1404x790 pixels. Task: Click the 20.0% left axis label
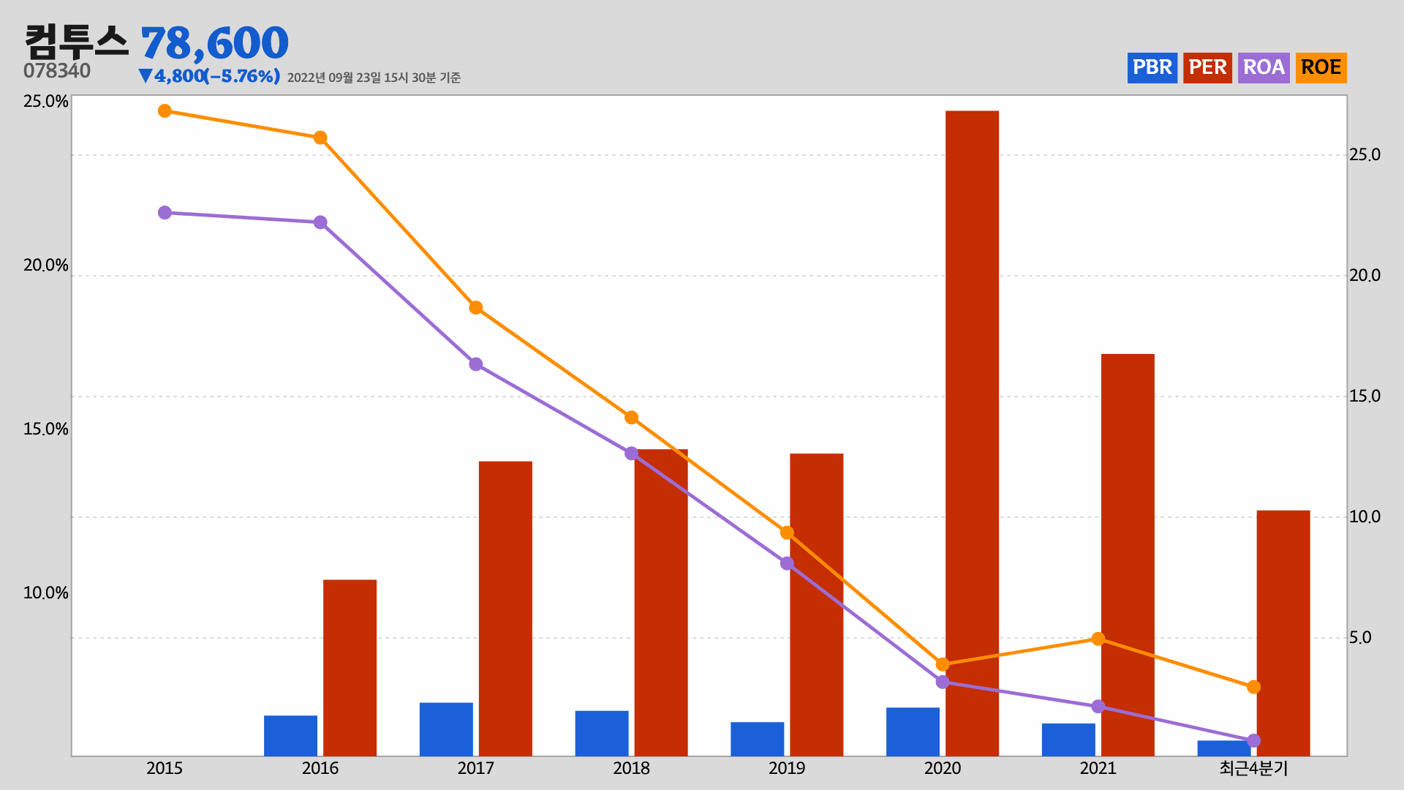coord(46,266)
